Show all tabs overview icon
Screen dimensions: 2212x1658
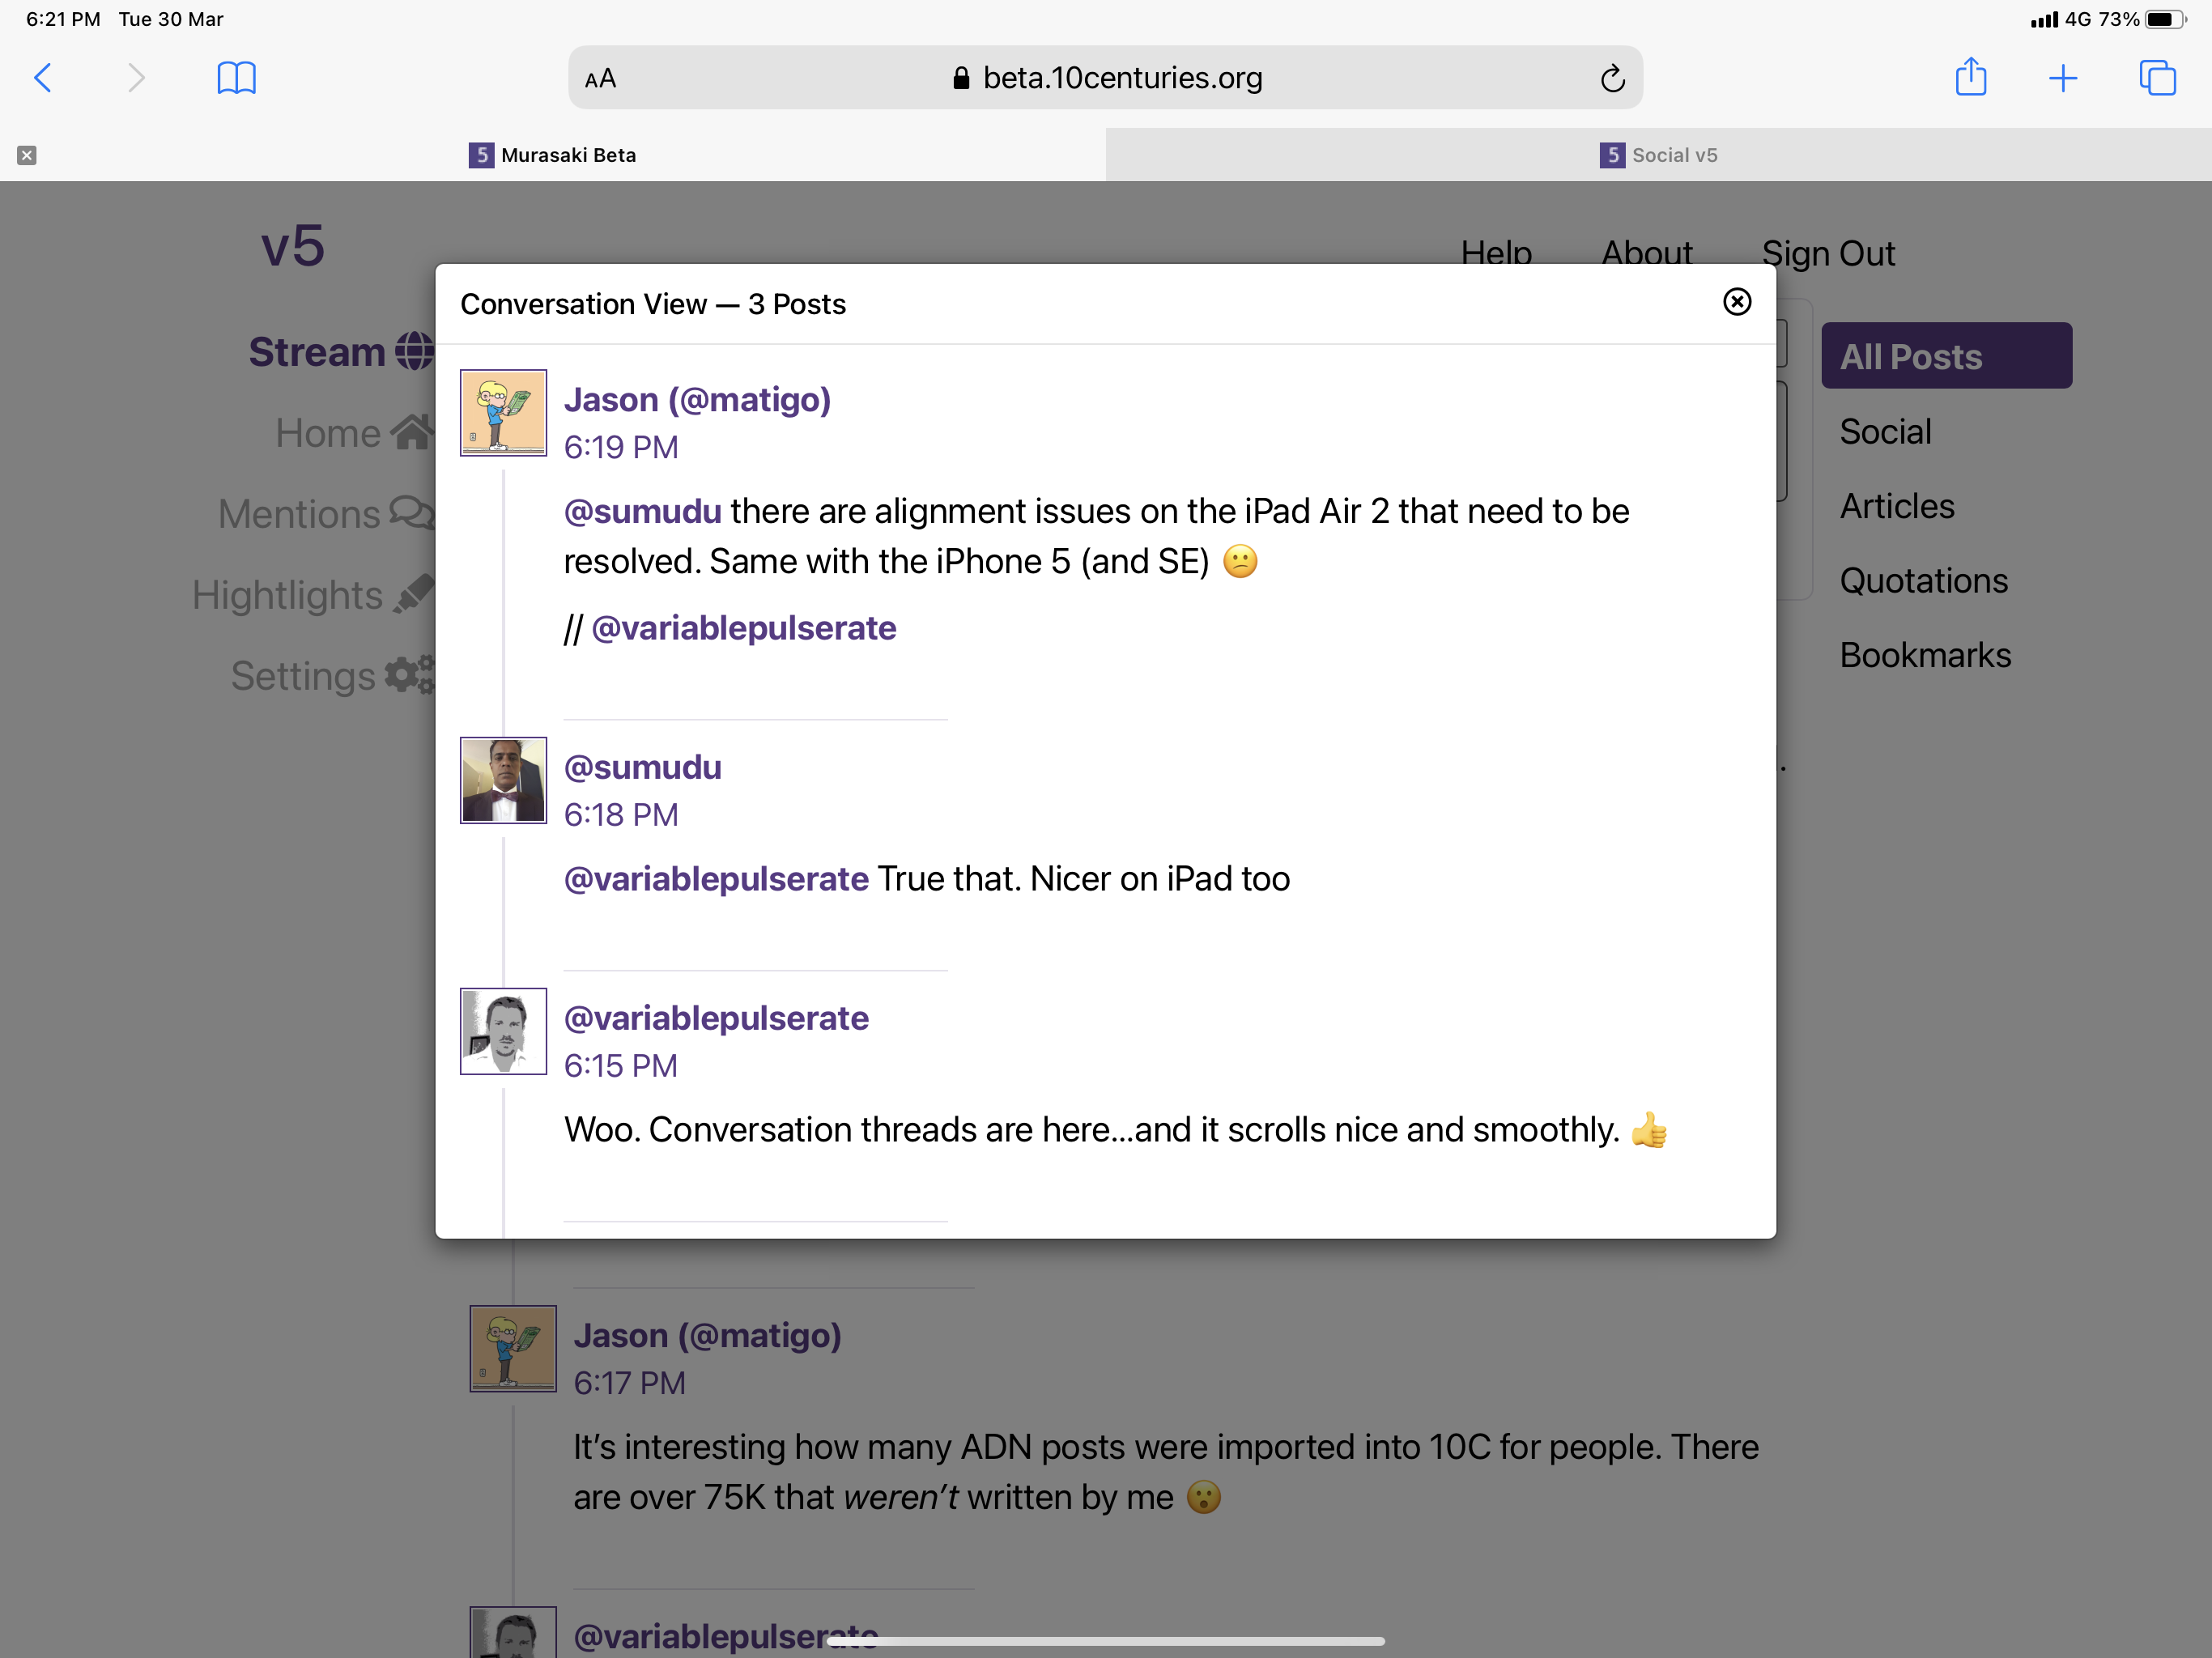[2157, 78]
